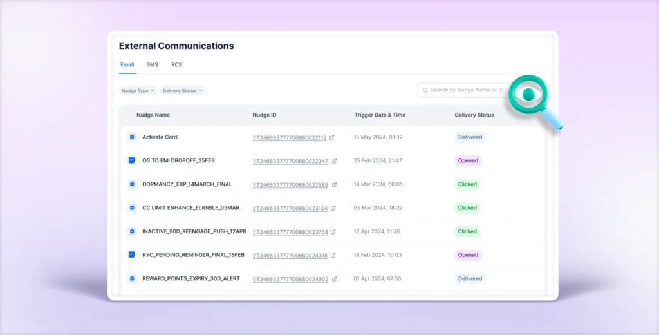This screenshot has height=335, width=659.
Task: Expand the Nudge Type filter dropdown
Action: tap(138, 91)
